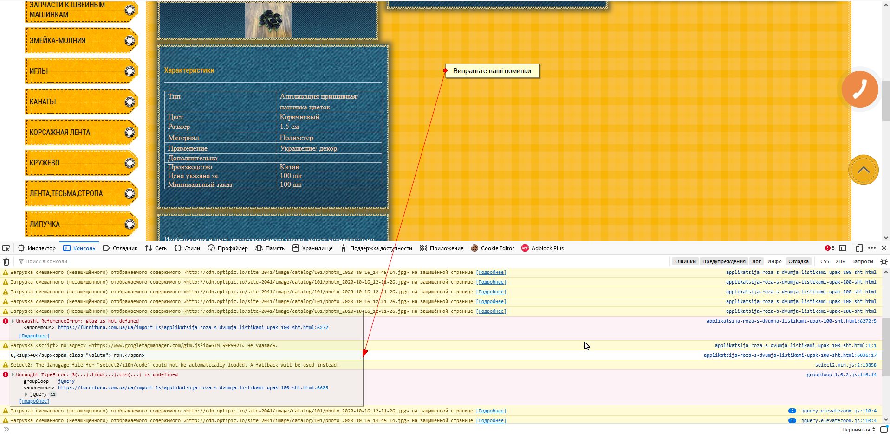Open КОРСАЖНАЯ ЛЕНТА category
The height and width of the screenshot is (444, 890).
(x=82, y=132)
